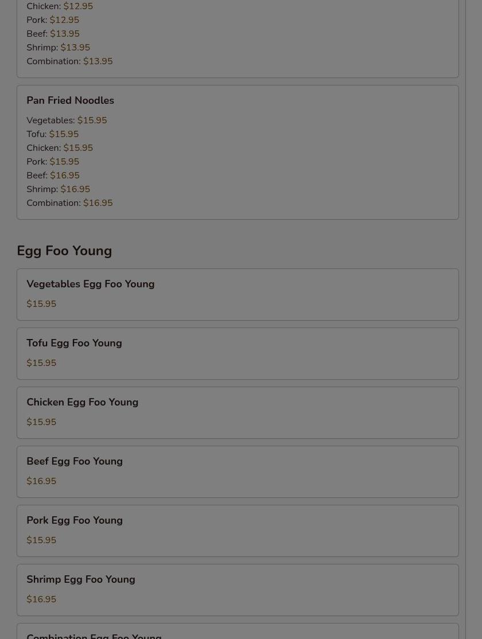
Task: Choose Pan Fried Noodles Chicken $15.95 option
Action: pos(60,148)
